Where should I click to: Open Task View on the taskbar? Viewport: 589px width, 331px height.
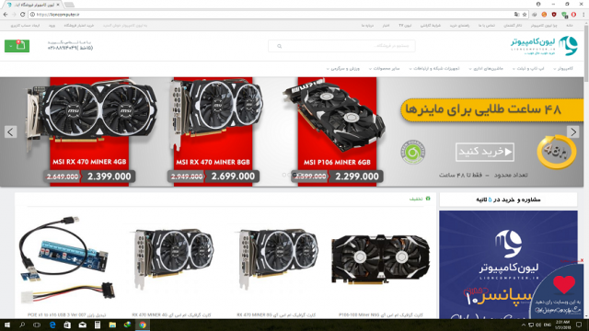(x=37, y=325)
